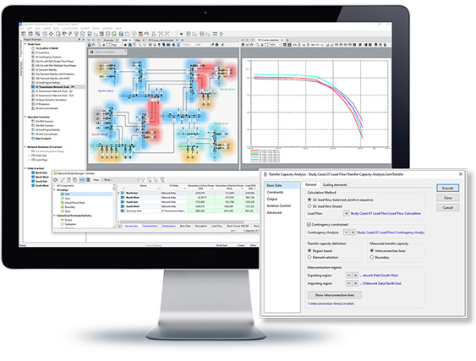Click the delete trash icon in Network Model Manager
Screen dimensions: 476x361
click(x=68, y=180)
